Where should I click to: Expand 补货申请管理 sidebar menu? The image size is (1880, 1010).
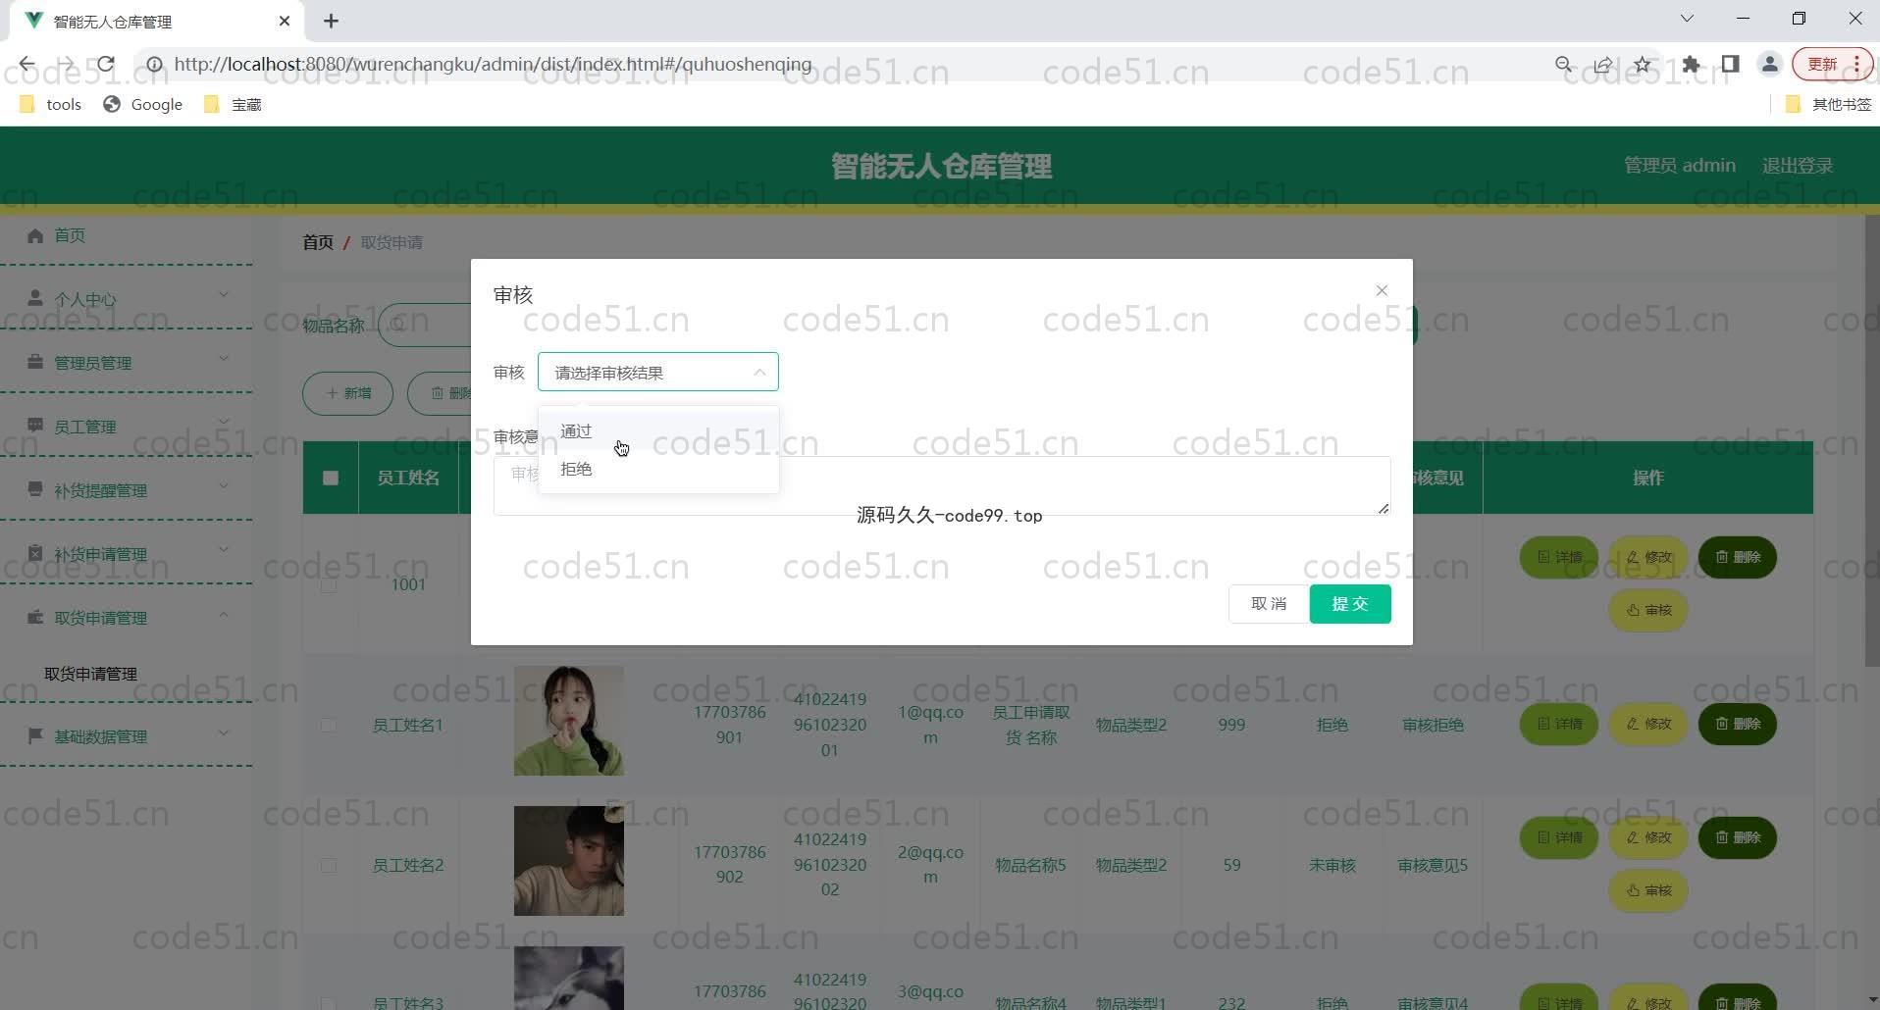pos(127,553)
